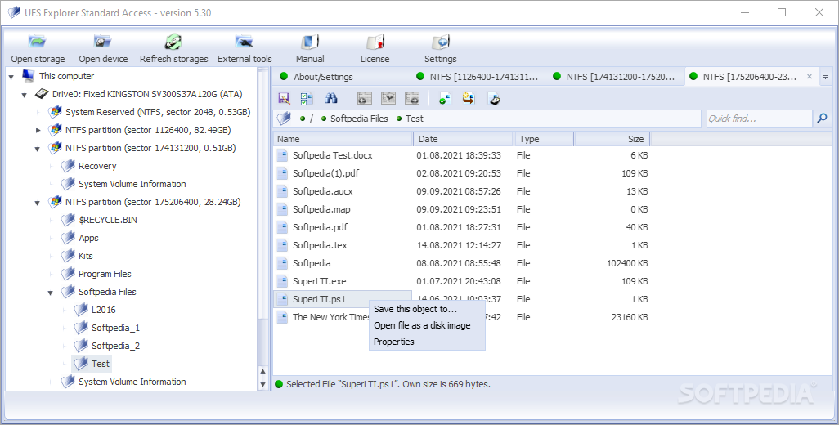Click the Softpedia.tex file icon
The image size is (839, 425).
coord(282,245)
